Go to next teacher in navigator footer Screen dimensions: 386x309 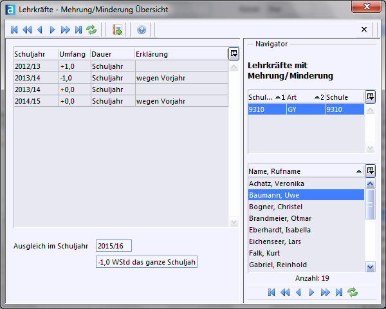coord(311,292)
